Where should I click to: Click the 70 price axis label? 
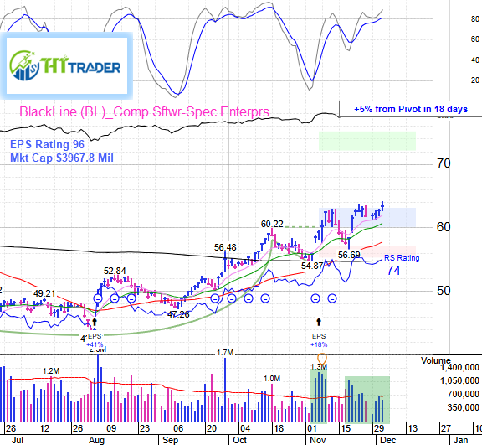click(444, 163)
